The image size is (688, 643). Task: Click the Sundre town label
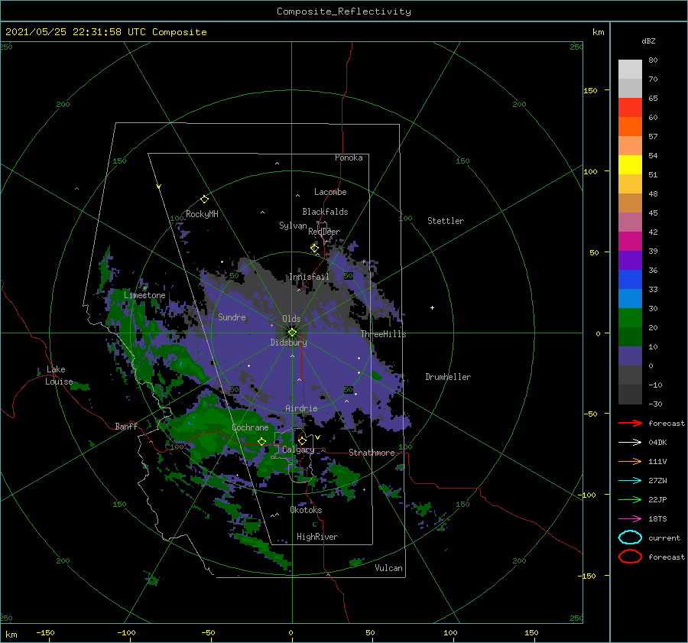[x=232, y=317]
